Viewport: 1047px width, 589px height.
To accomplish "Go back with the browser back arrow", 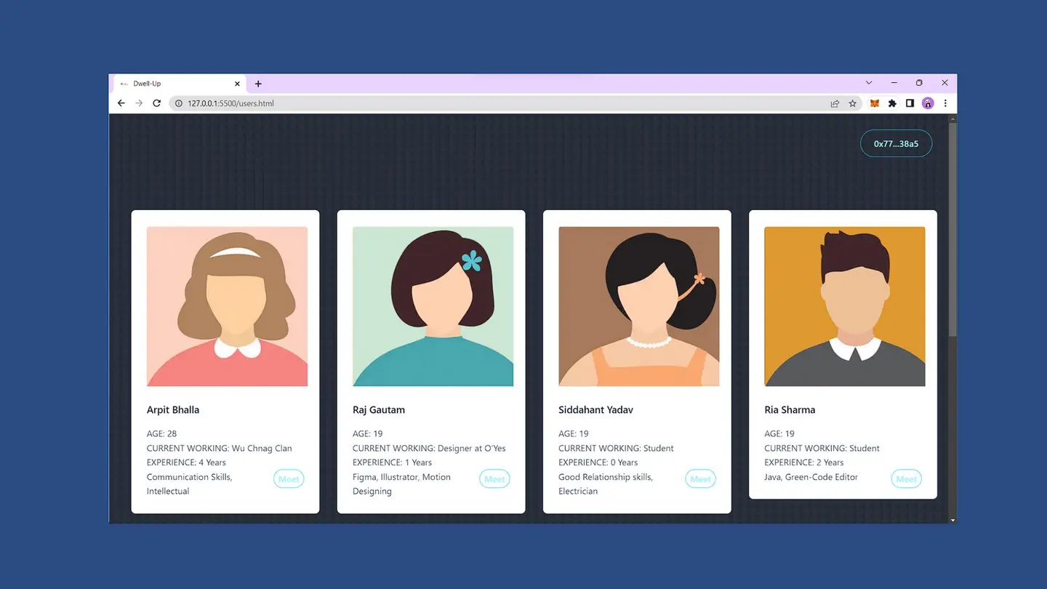I will [x=121, y=103].
